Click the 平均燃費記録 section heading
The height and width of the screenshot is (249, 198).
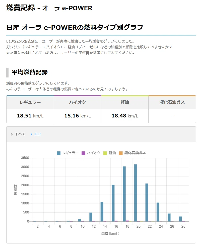tap(30, 72)
